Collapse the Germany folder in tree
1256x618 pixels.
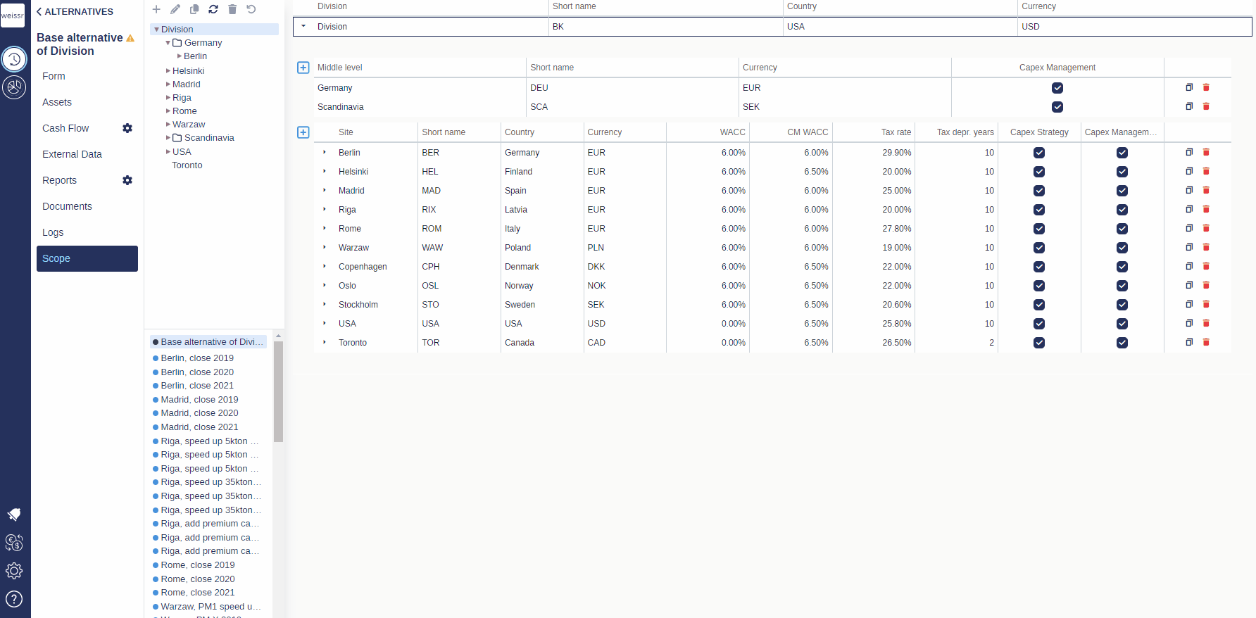coord(168,43)
